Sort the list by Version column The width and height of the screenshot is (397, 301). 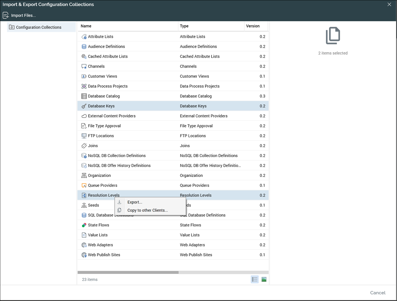(x=253, y=26)
